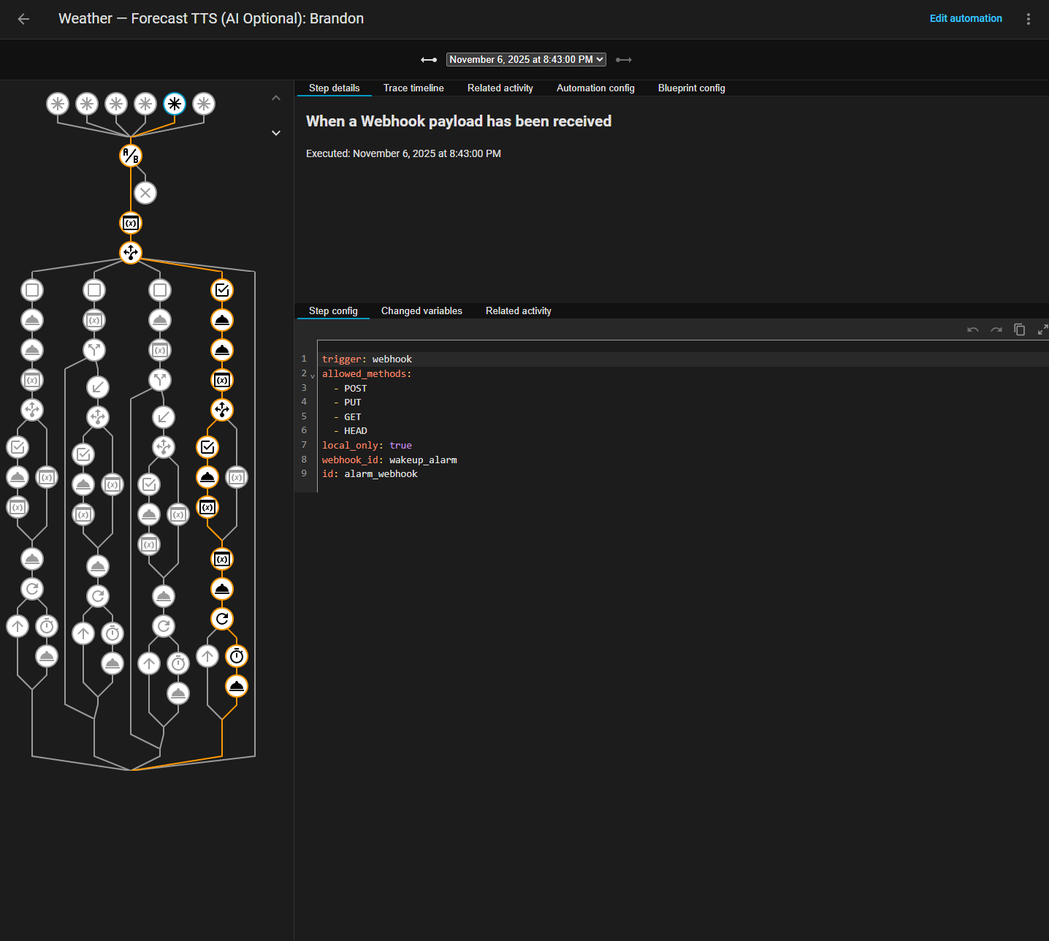The image size is (1049, 941).
Task: Click the highlighted webhook trigger node
Action: coord(175,104)
